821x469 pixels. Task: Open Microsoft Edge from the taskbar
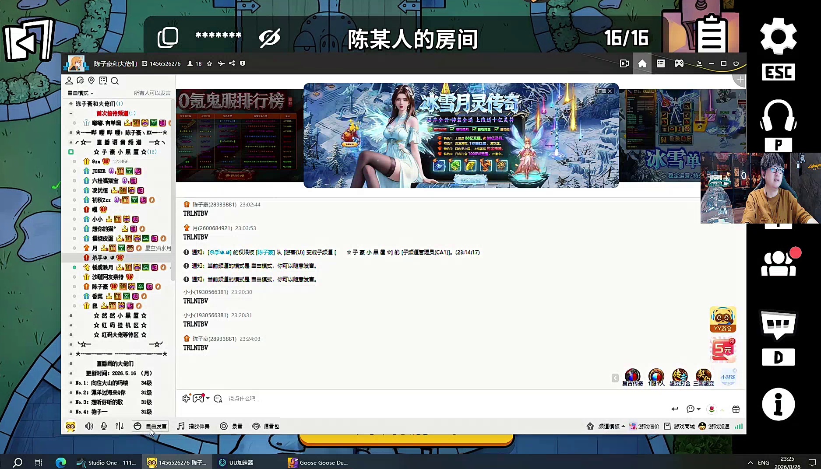[x=61, y=462]
